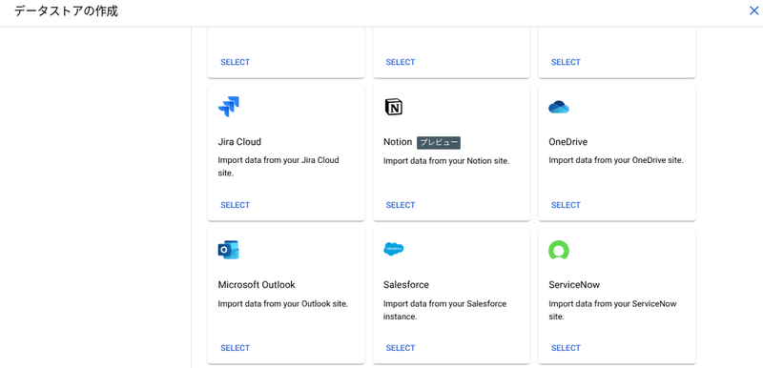The width and height of the screenshot is (763, 368).
Task: Click SELECT in the top-right partial card
Action: [x=566, y=62]
